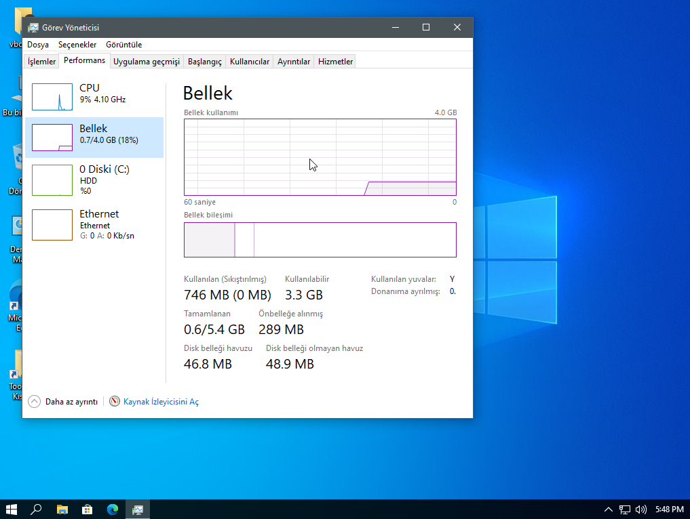Select the CPU performance graph thumbnail
This screenshot has width=690, height=519.
52,97
